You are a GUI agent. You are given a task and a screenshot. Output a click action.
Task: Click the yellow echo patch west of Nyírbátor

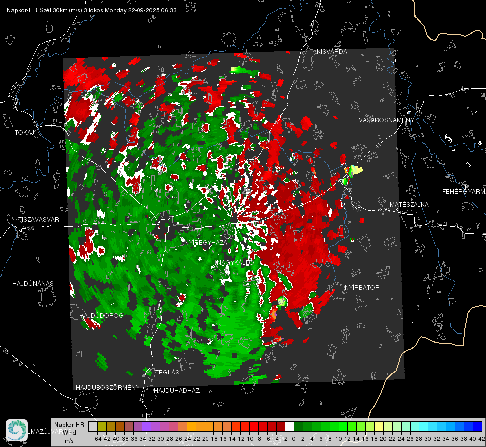pyautogui.click(x=282, y=301)
